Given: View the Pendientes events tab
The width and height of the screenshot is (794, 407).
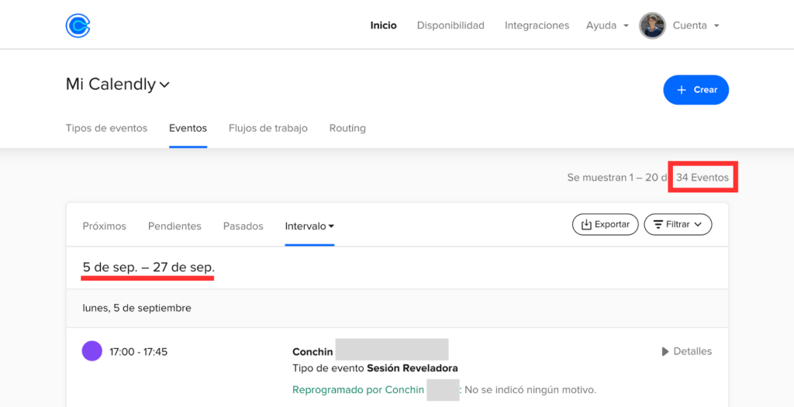Looking at the screenshot, I should coord(174,226).
